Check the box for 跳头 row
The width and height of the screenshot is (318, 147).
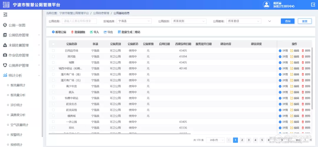[53, 92]
